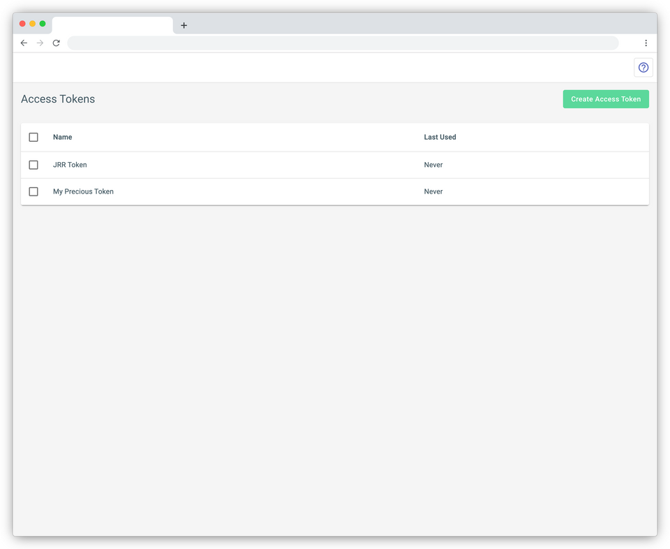Screen dimensions: 670x549
Task: Click the green maximize traffic light
Action: click(x=43, y=23)
